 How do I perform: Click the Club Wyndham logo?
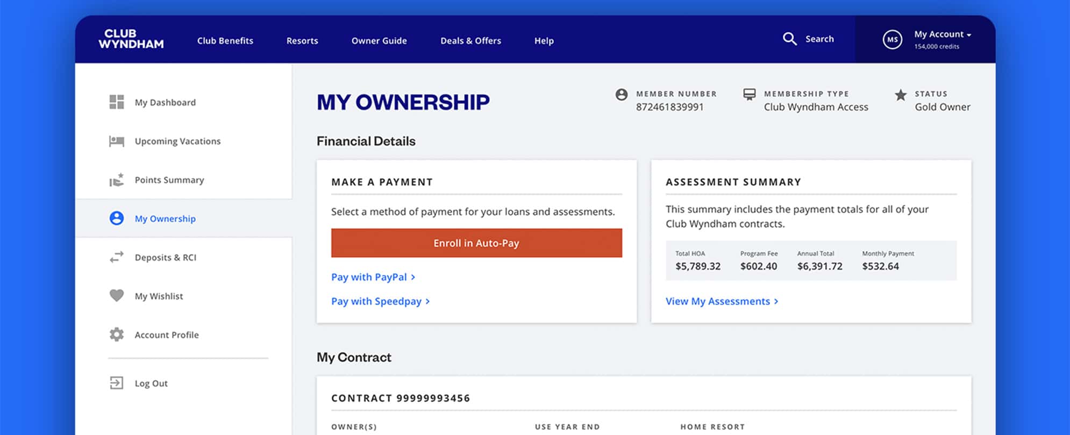point(131,39)
